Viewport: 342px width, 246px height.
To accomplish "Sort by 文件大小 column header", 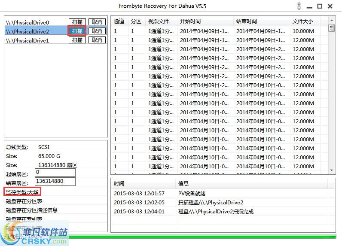I will (305, 21).
